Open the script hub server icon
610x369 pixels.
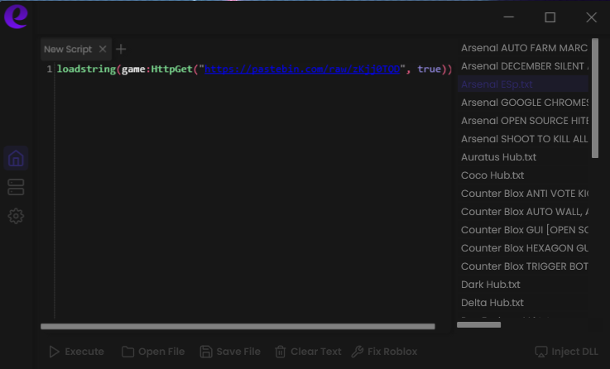click(x=16, y=188)
